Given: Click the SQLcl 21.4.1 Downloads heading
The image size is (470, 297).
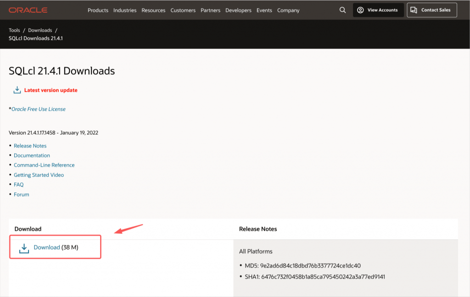Looking at the screenshot, I should click(62, 71).
